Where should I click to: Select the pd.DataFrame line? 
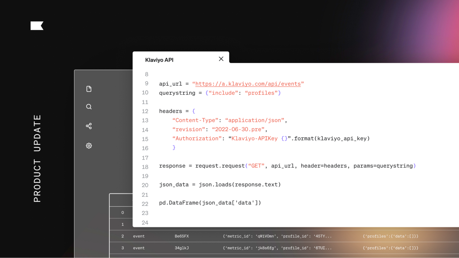[x=210, y=203]
